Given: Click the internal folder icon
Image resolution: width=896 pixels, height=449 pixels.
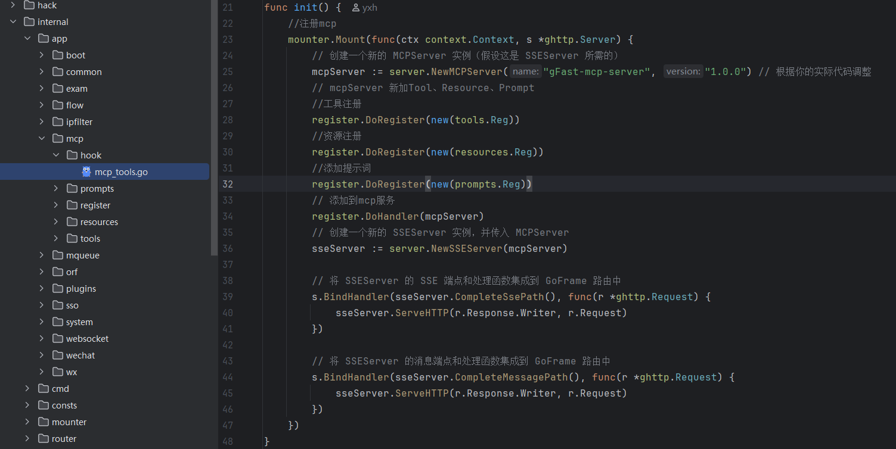Looking at the screenshot, I should click(29, 22).
